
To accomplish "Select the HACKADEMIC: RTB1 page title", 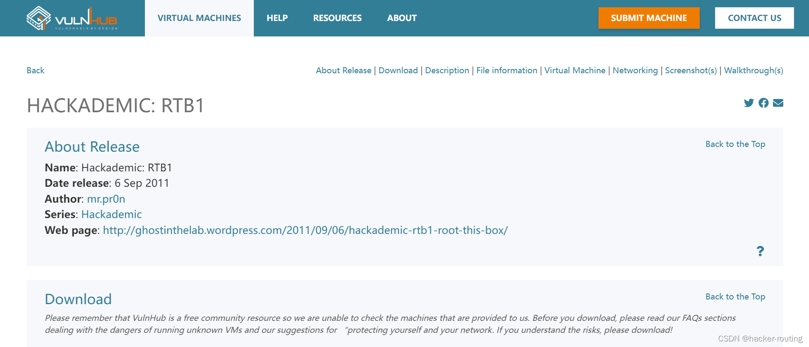I will tap(115, 105).
